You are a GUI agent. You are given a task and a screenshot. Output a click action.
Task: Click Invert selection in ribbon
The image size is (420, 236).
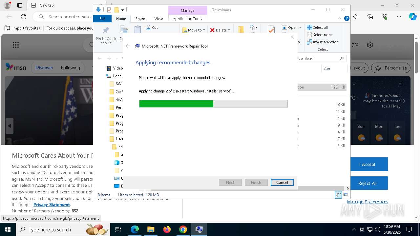pos(323,42)
